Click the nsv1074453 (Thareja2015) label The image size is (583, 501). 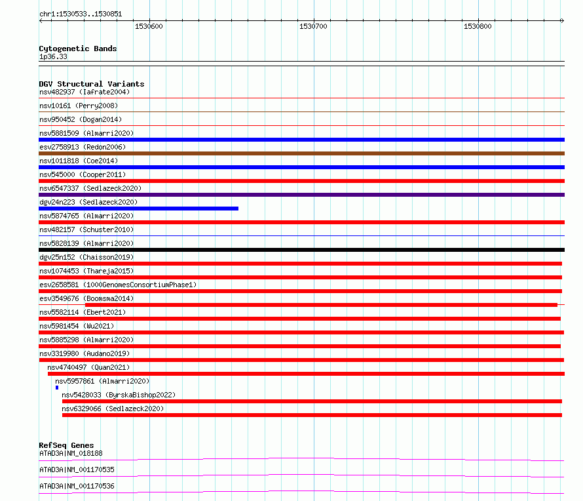tap(86, 271)
